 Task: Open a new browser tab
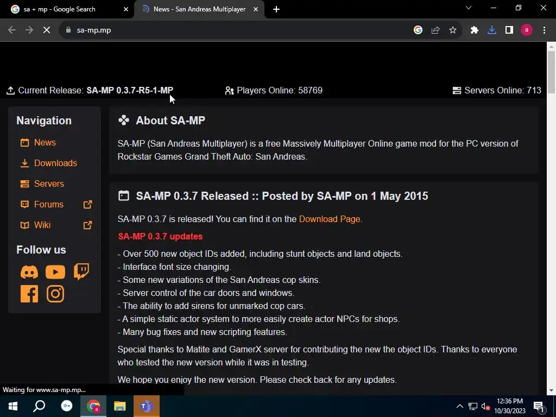point(276,10)
